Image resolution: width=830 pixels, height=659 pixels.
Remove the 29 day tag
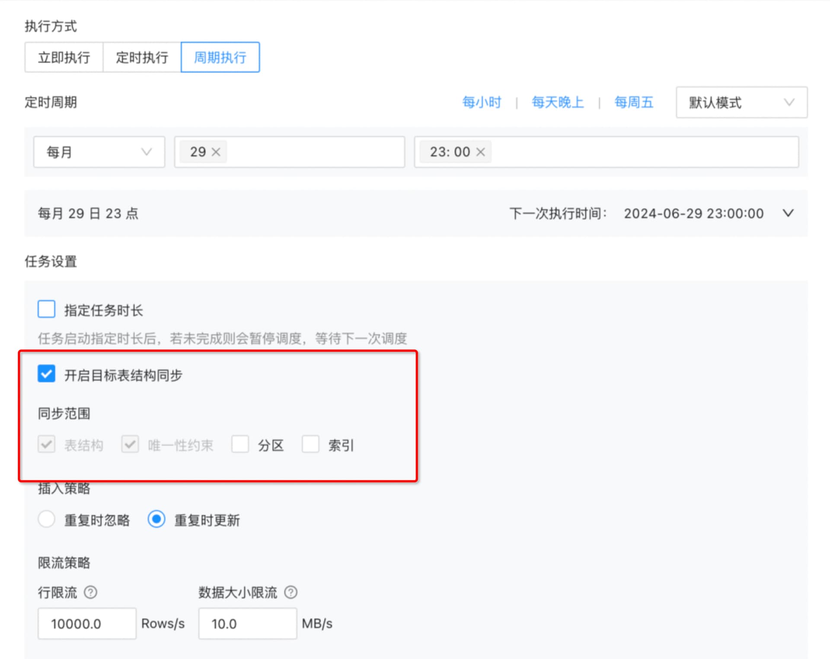216,152
